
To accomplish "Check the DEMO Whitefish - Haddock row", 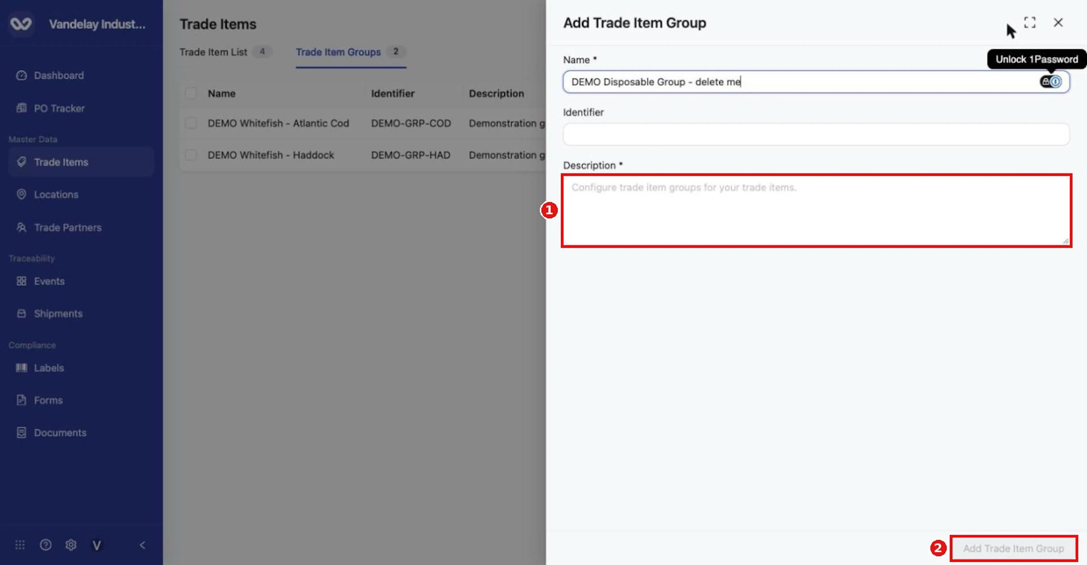I will click(x=191, y=155).
